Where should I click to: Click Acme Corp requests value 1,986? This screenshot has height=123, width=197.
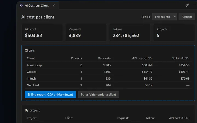click(x=107, y=65)
